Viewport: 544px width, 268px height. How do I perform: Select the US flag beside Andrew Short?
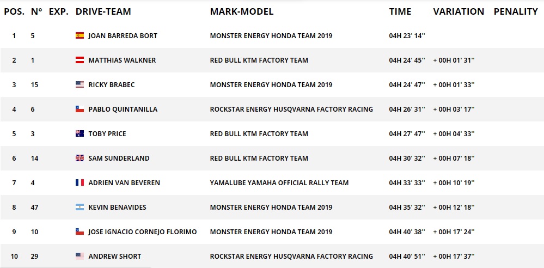(80, 256)
